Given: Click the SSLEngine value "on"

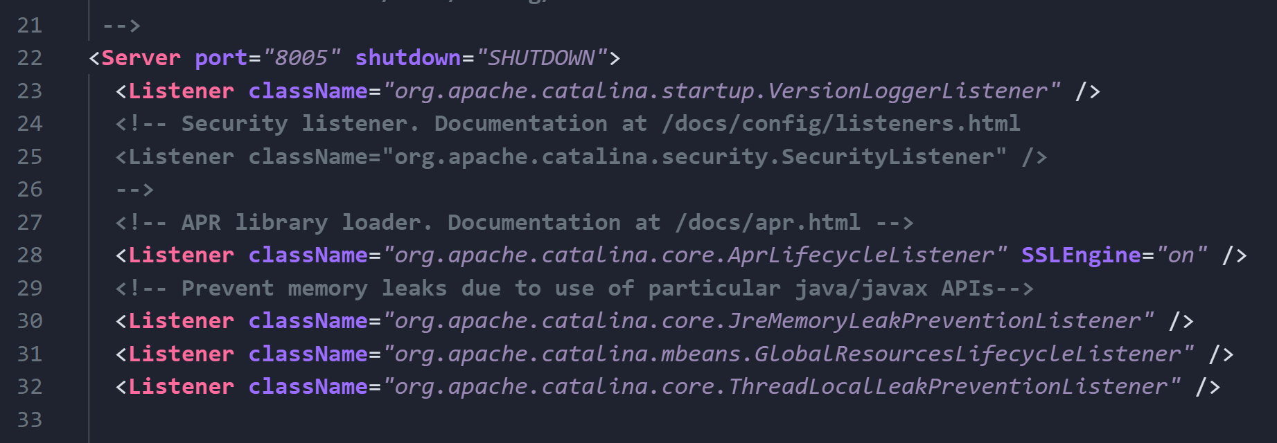Looking at the screenshot, I should click(x=1181, y=255).
